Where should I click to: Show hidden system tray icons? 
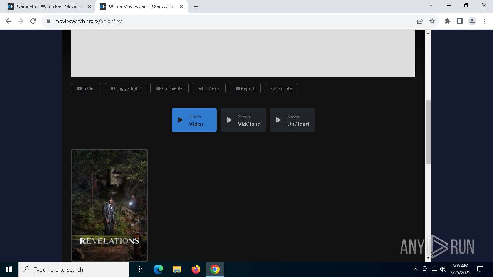point(415,269)
